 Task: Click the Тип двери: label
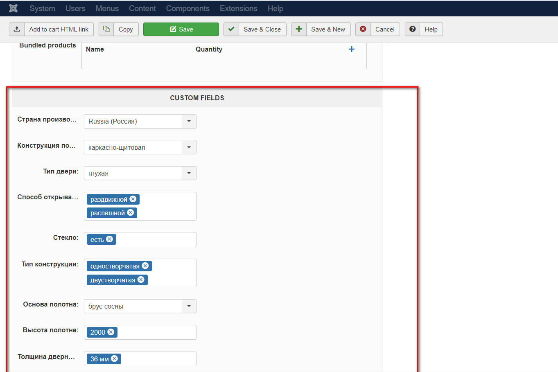(x=61, y=171)
